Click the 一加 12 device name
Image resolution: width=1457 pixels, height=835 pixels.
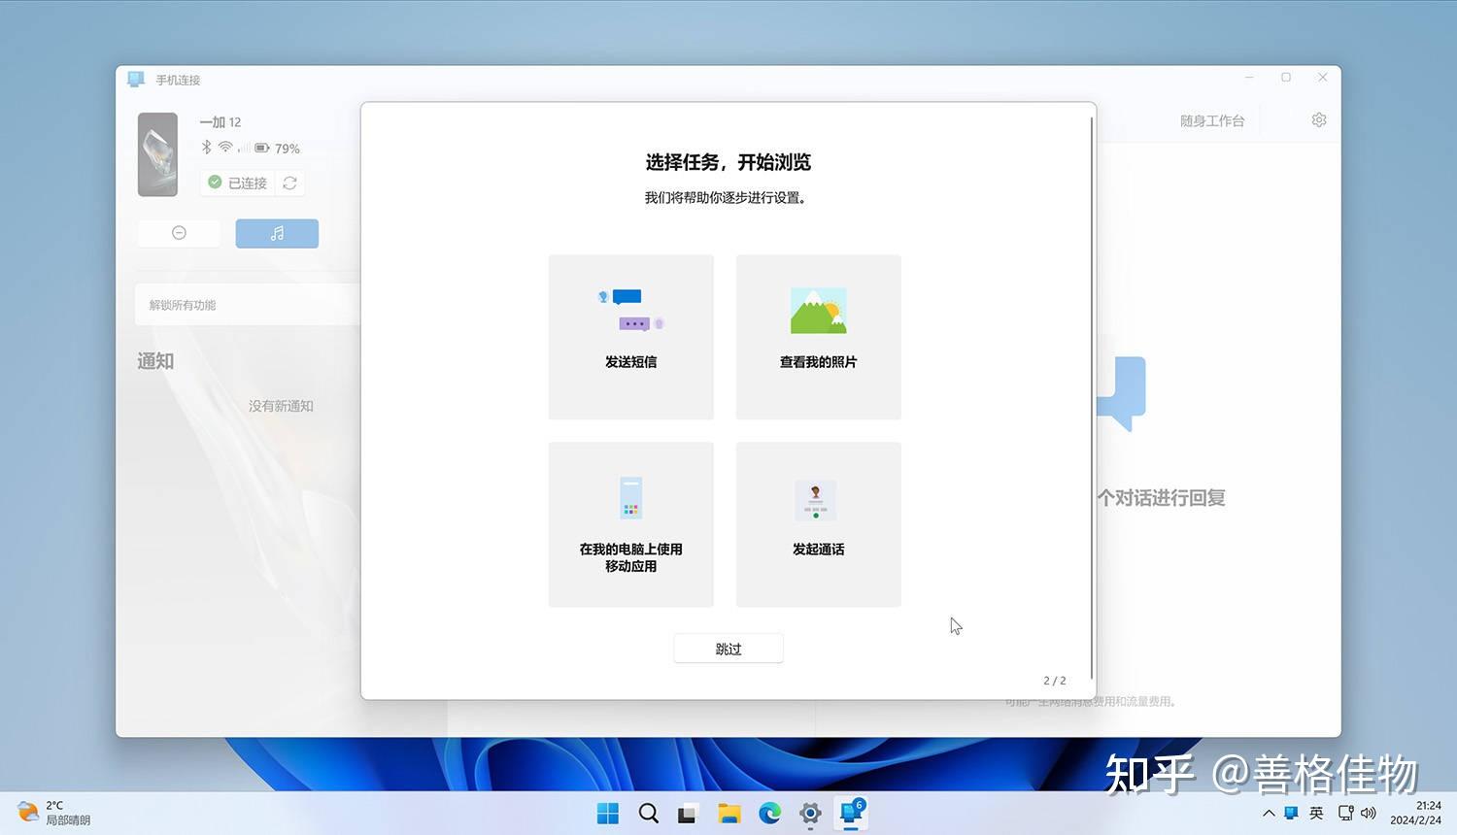click(220, 122)
